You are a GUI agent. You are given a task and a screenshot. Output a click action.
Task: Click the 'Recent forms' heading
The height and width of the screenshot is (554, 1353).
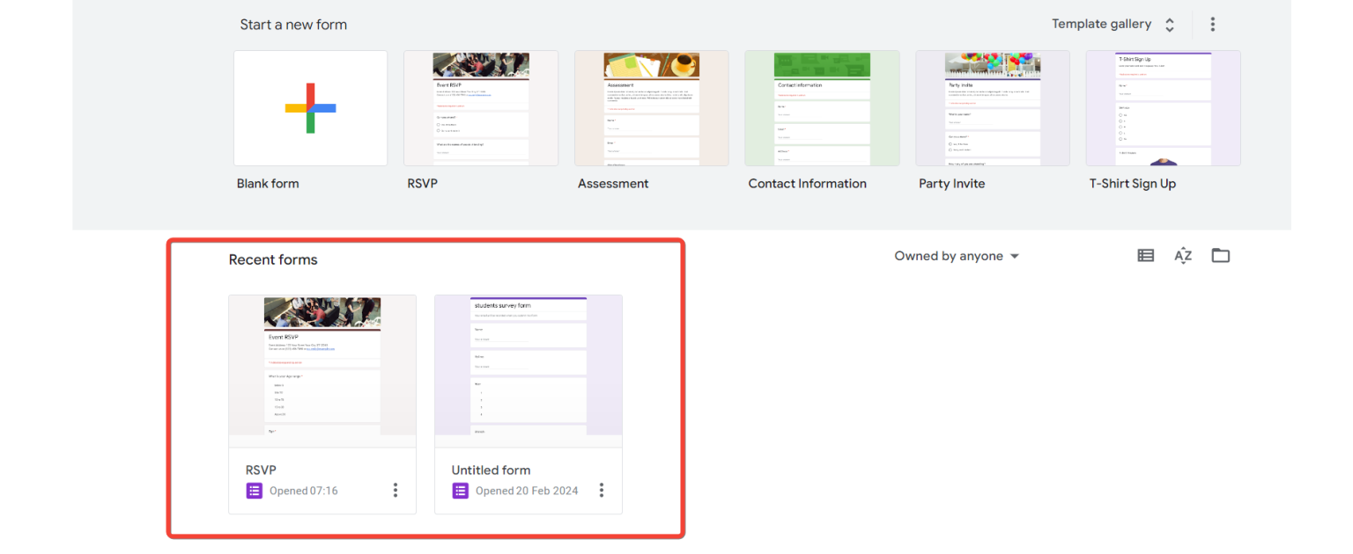click(273, 259)
